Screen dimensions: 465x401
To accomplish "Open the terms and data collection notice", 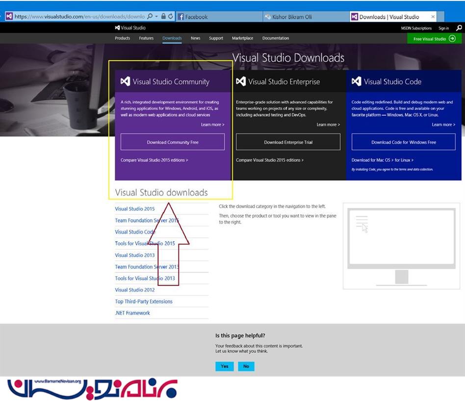I will coord(392,170).
